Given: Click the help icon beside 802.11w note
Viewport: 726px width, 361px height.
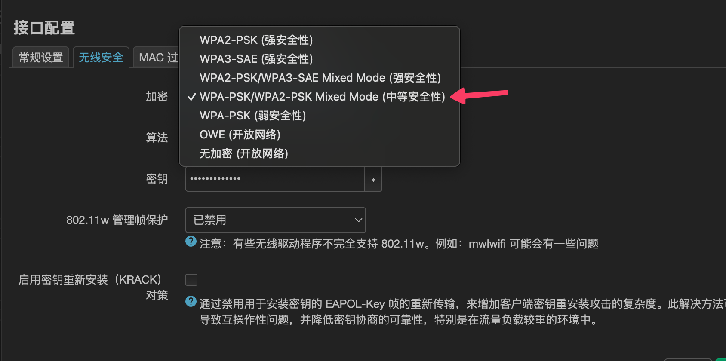Looking at the screenshot, I should click(191, 242).
